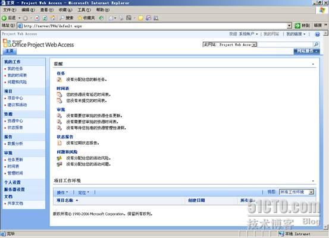Open the 定位 dropdown in workspace toolbar
Image resolution: width=329 pixels, height=238 pixels.
[83, 192]
